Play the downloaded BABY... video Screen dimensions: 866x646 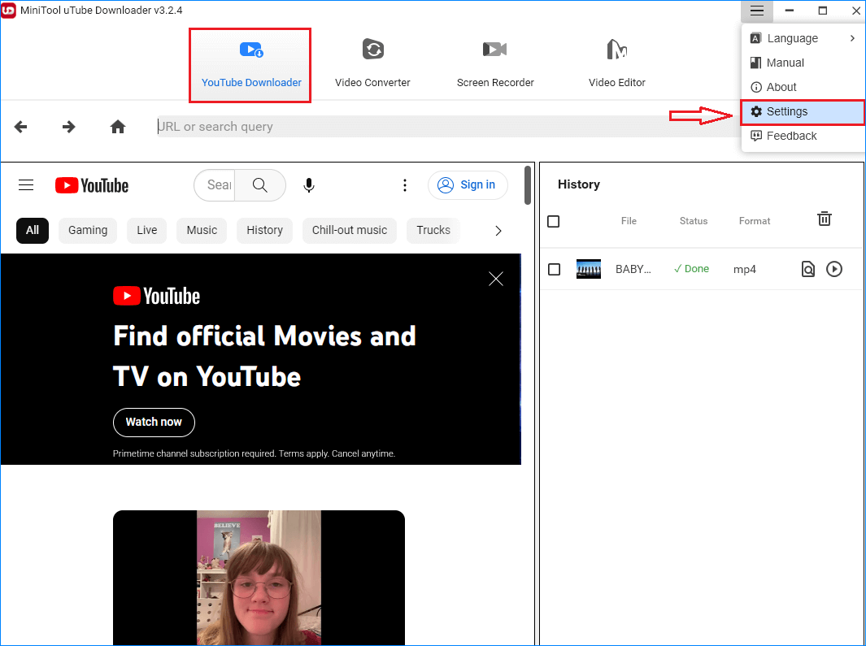pyautogui.click(x=834, y=269)
